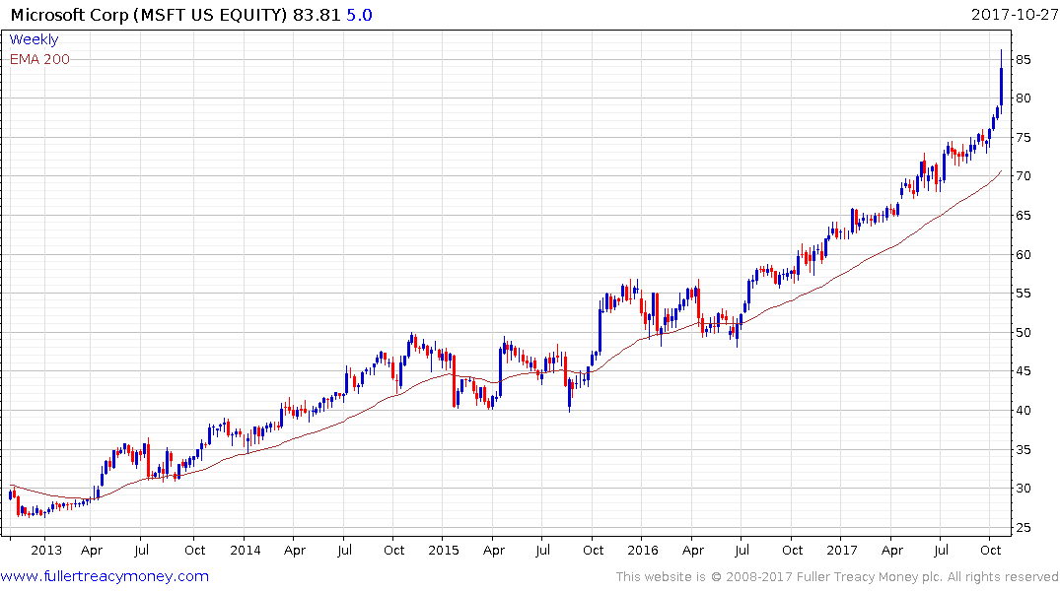Click the 2016 year axis label
Screen dimensions: 1060x591
[x=642, y=550]
